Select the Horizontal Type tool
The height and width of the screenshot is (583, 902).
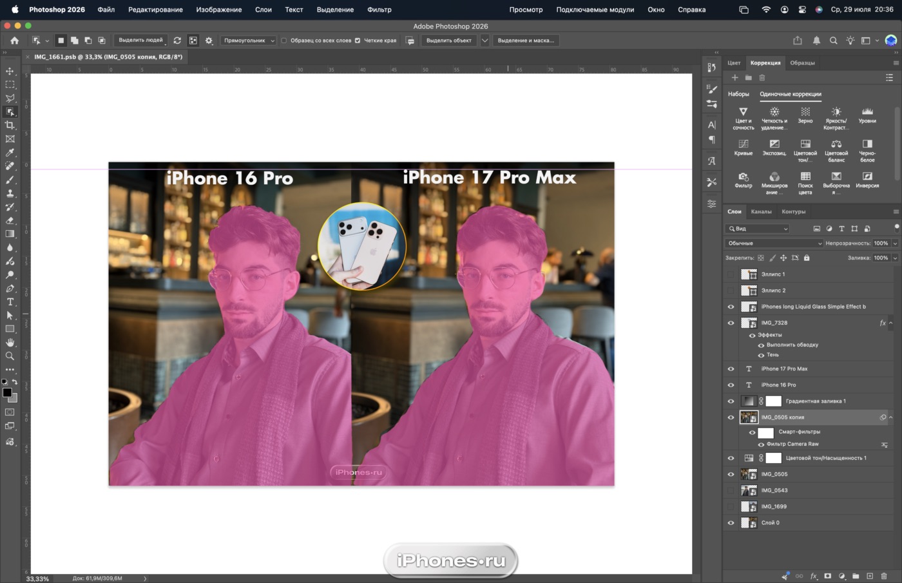pos(10,301)
